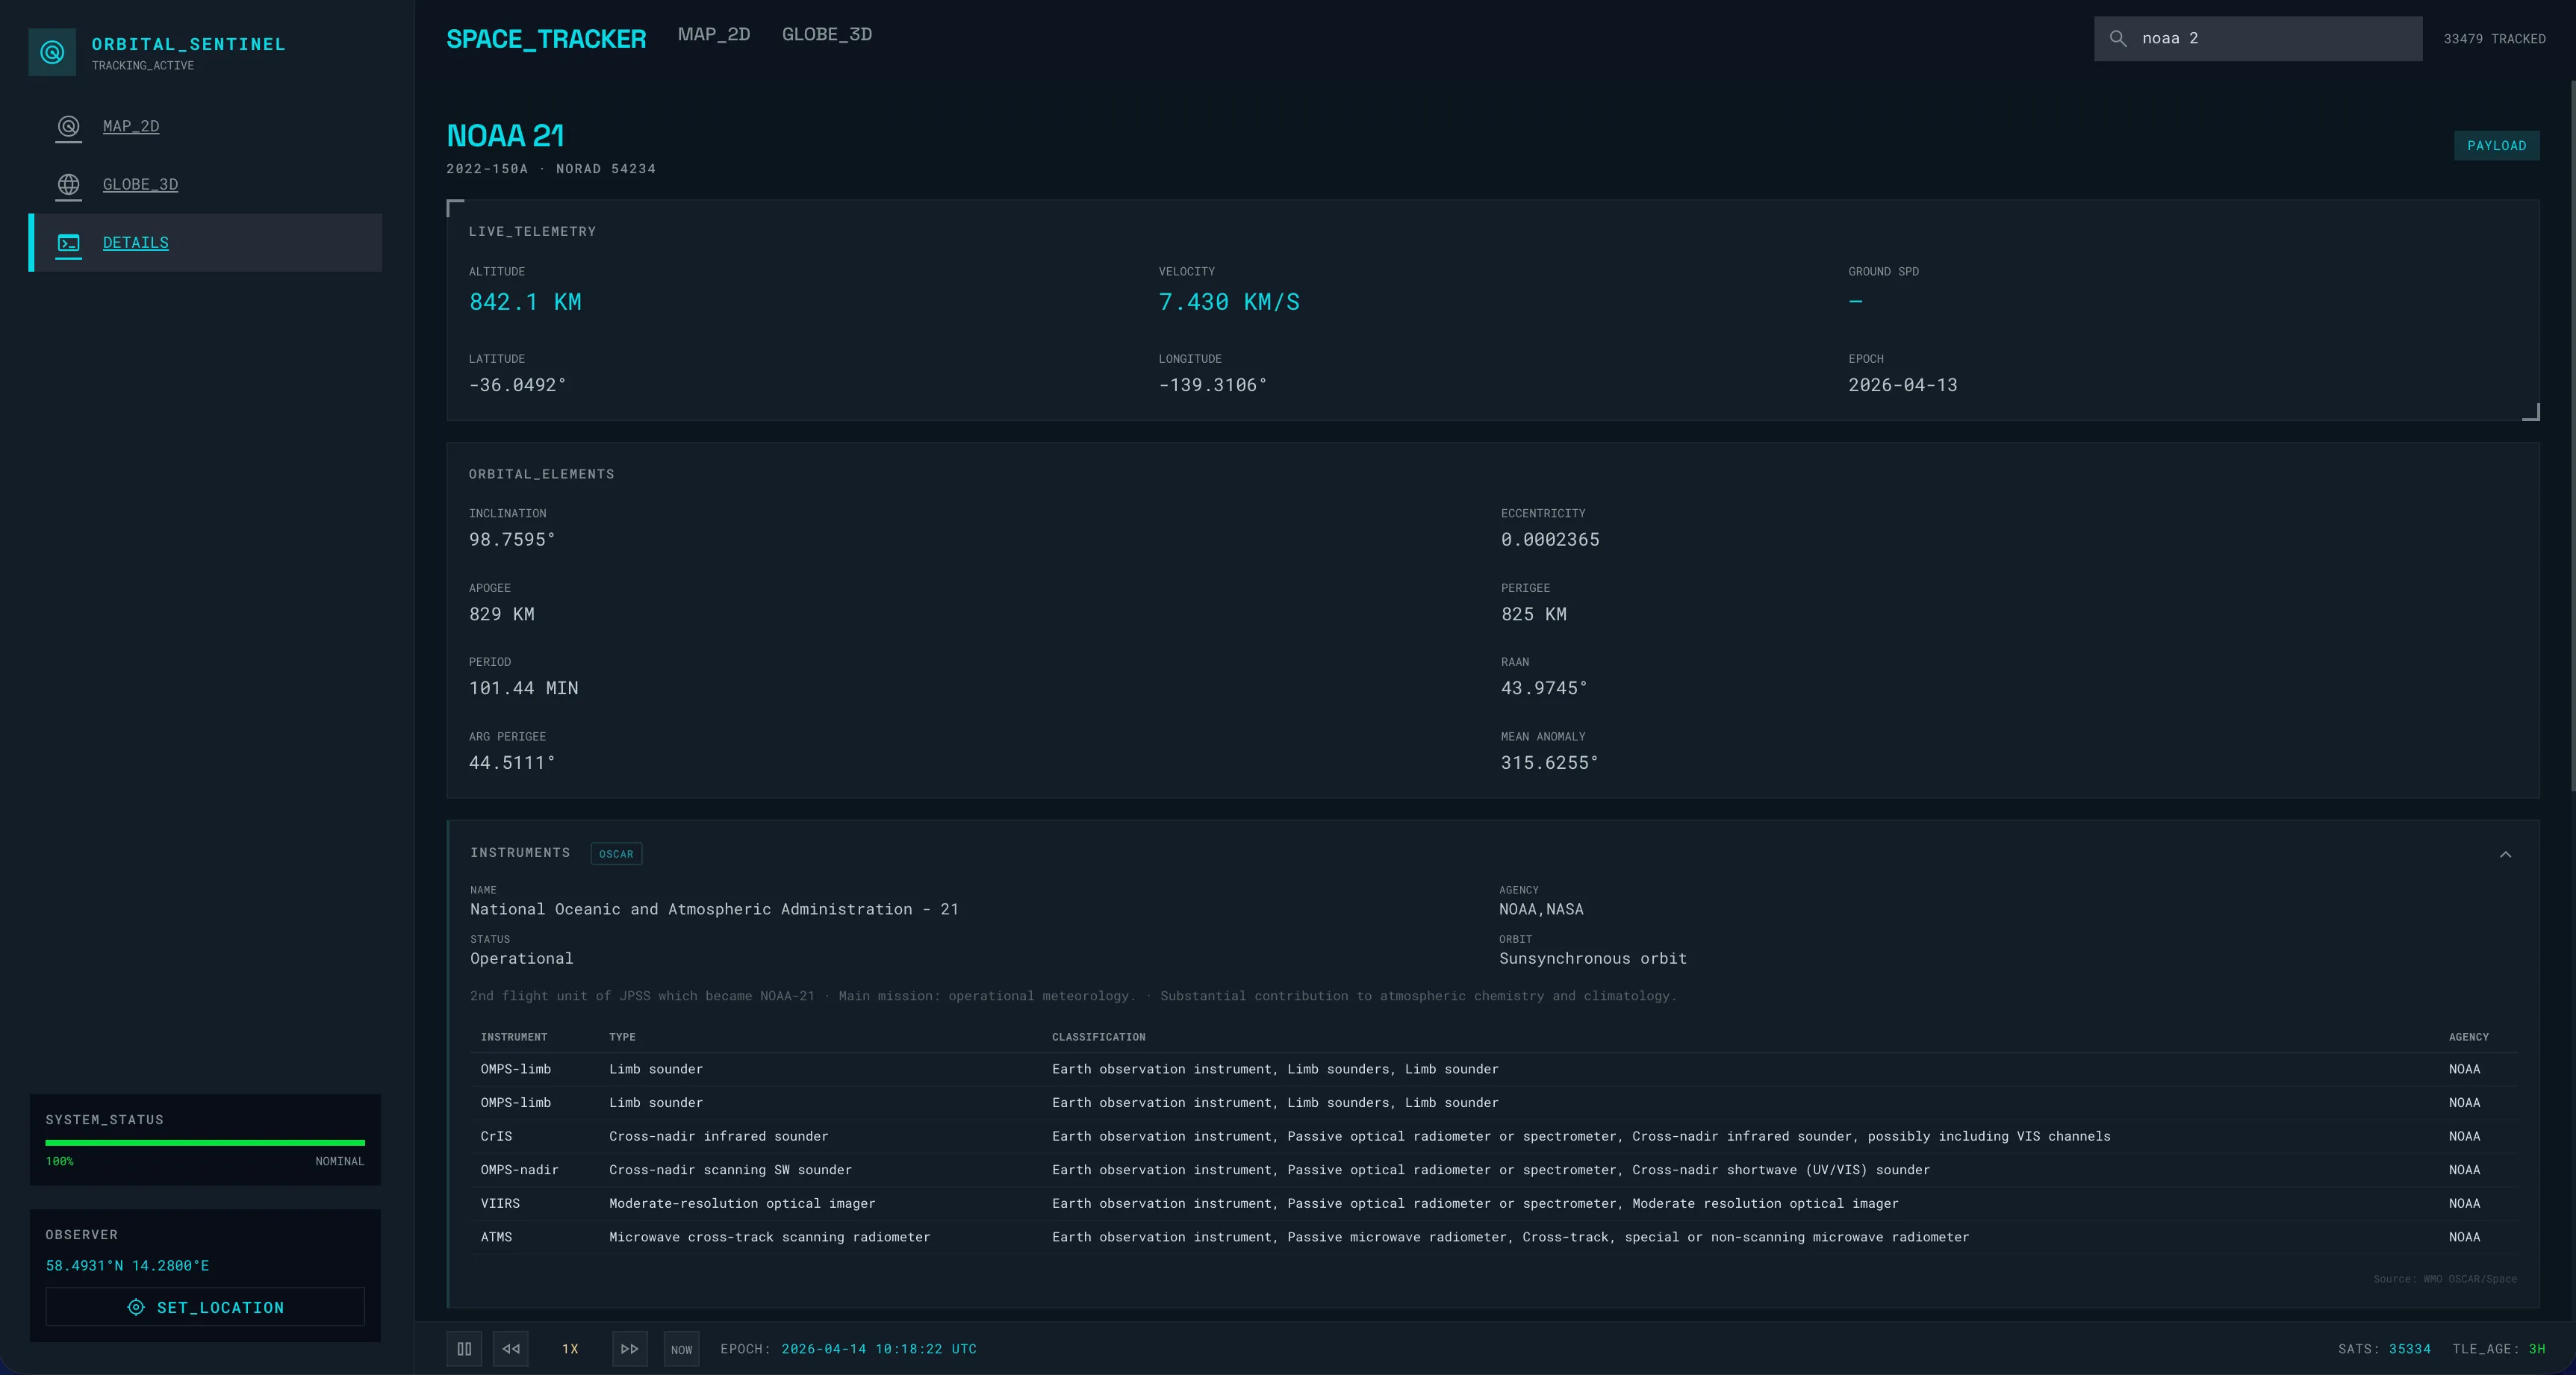2576x1375 pixels.
Task: Select the VIIRS instrument row
Action: tap(1493, 1203)
